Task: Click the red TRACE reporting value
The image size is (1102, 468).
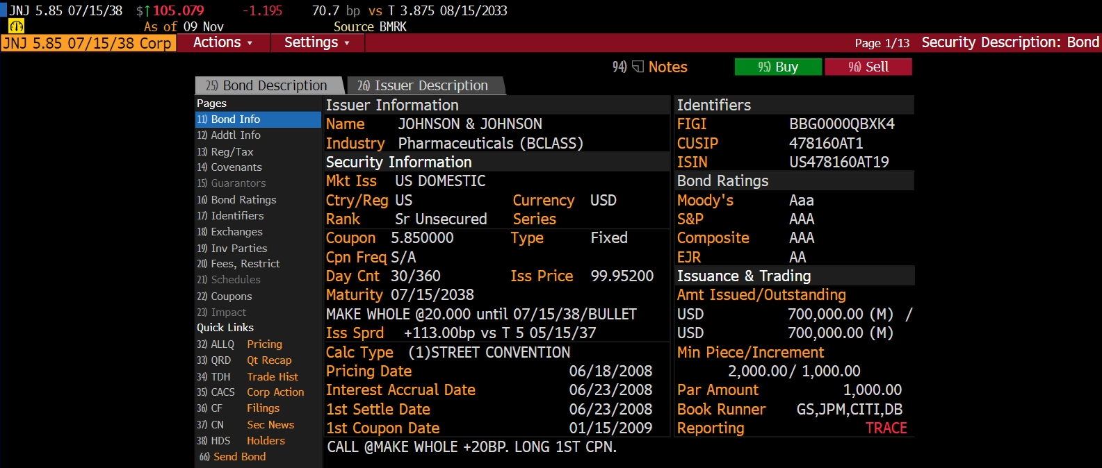Action: click(x=886, y=428)
